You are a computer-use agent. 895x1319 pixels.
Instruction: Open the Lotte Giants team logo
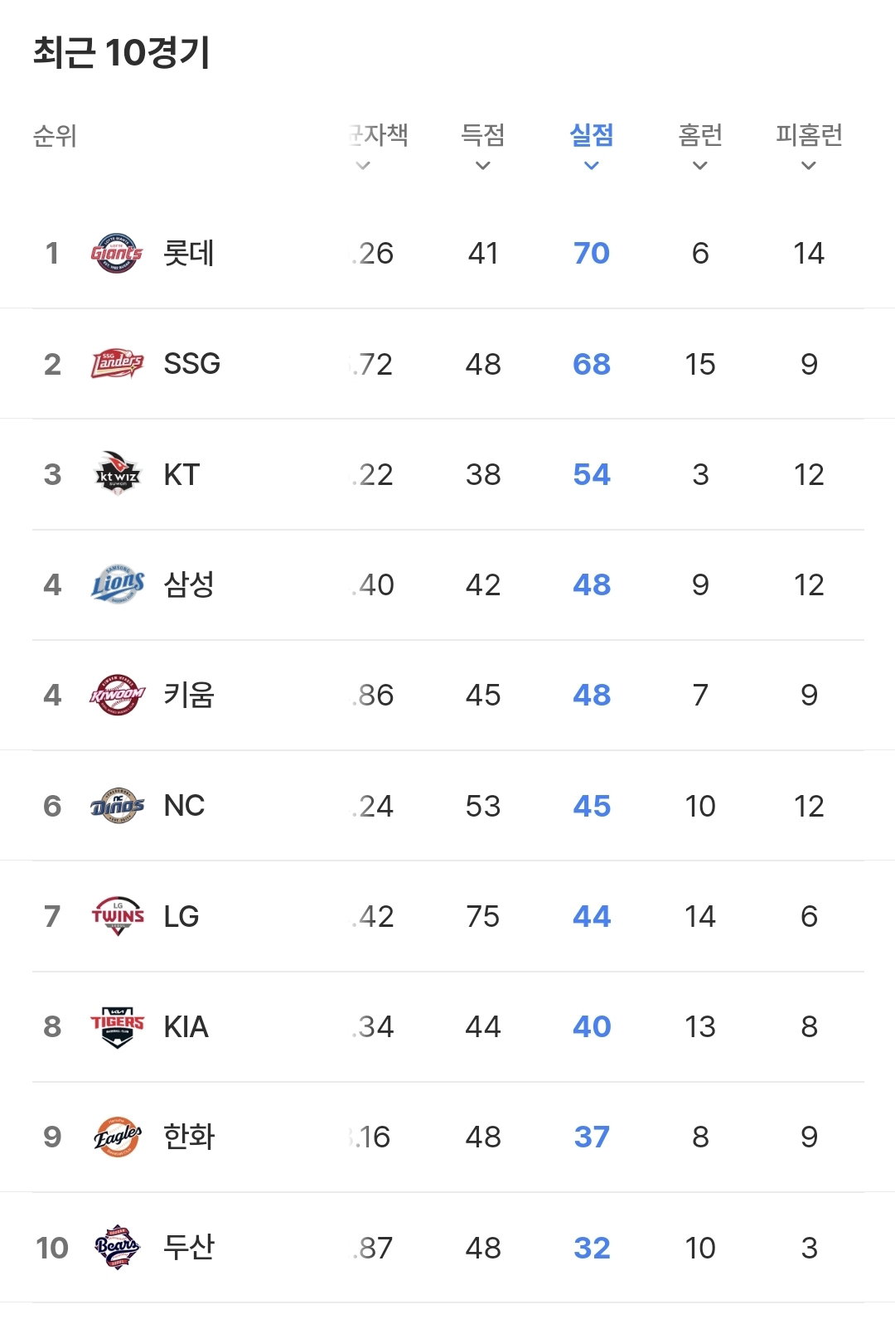pos(117,253)
